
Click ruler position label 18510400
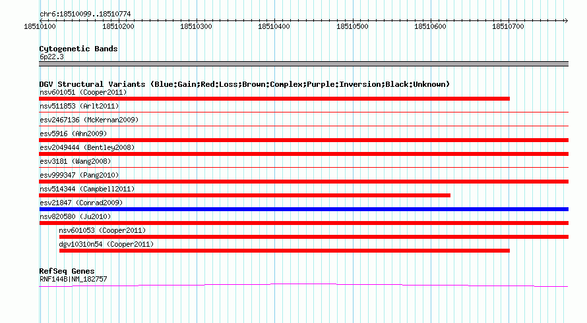tap(274, 26)
